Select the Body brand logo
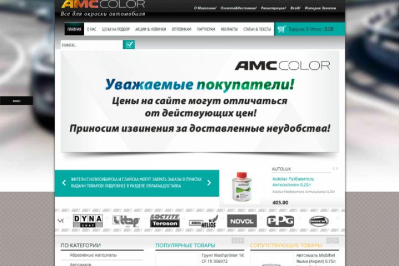The width and height of the screenshot is (399, 266). pos(319,221)
